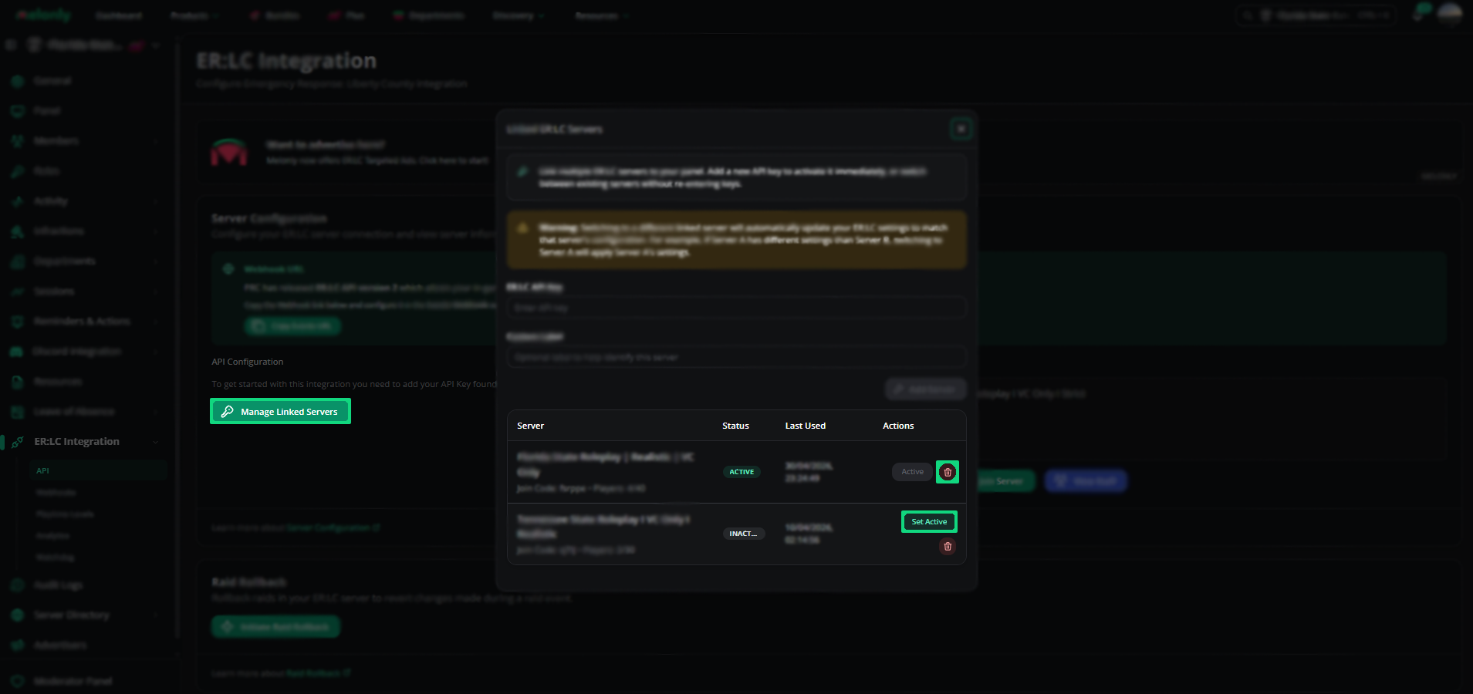
Task: Expand the Reminders & Actions chevron
Action: click(156, 322)
